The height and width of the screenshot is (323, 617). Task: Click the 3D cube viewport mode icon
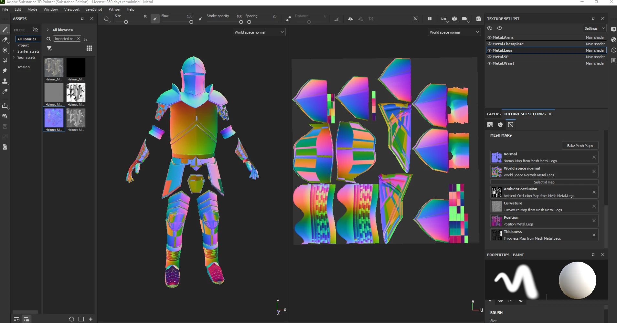pyautogui.click(x=454, y=19)
